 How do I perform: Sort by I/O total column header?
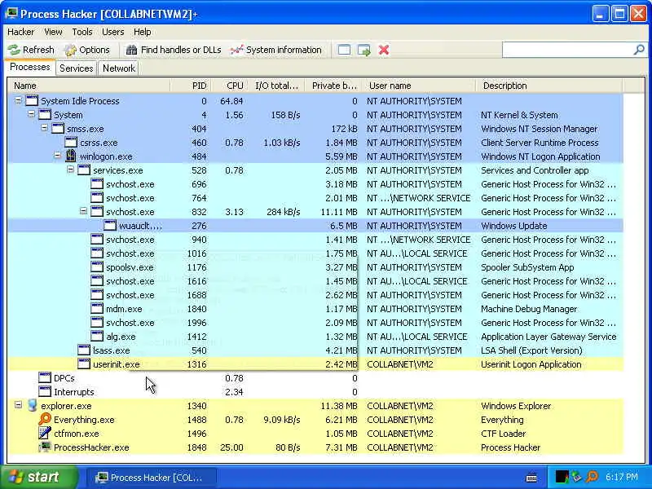[x=276, y=86]
